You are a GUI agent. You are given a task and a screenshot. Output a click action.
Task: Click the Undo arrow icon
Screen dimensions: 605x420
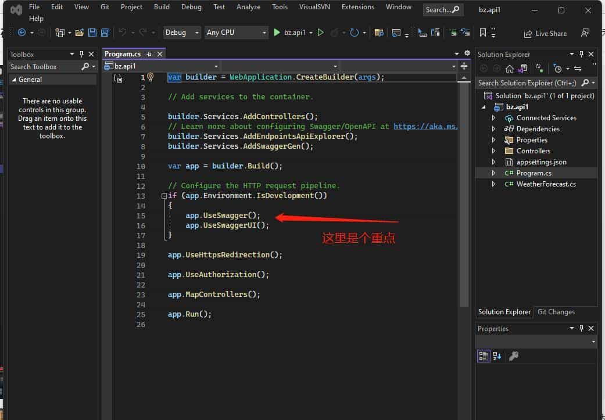123,33
